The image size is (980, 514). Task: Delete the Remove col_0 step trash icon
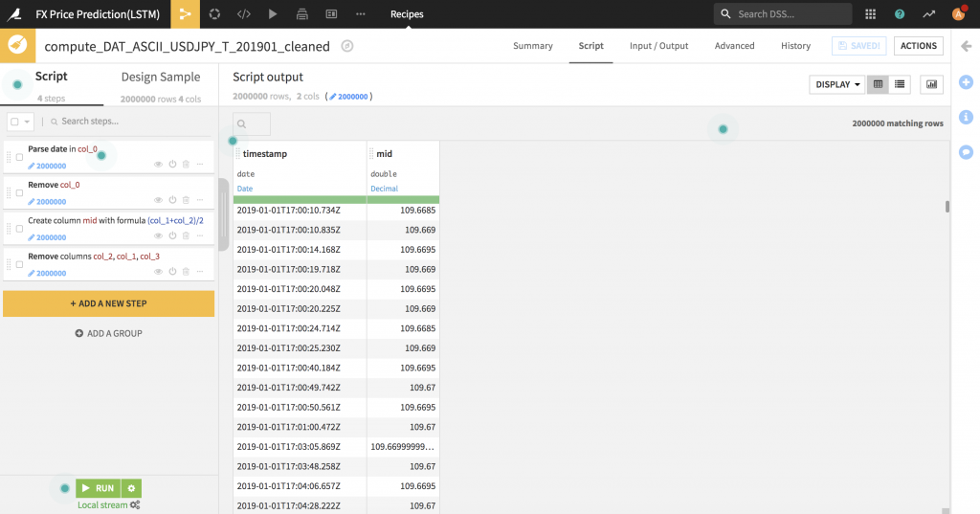186,200
